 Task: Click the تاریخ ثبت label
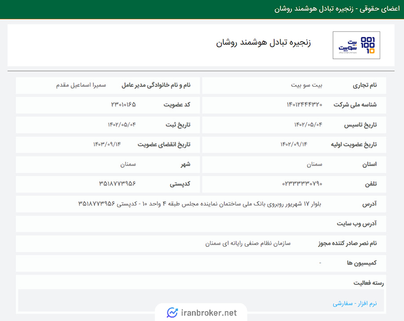[178, 125]
